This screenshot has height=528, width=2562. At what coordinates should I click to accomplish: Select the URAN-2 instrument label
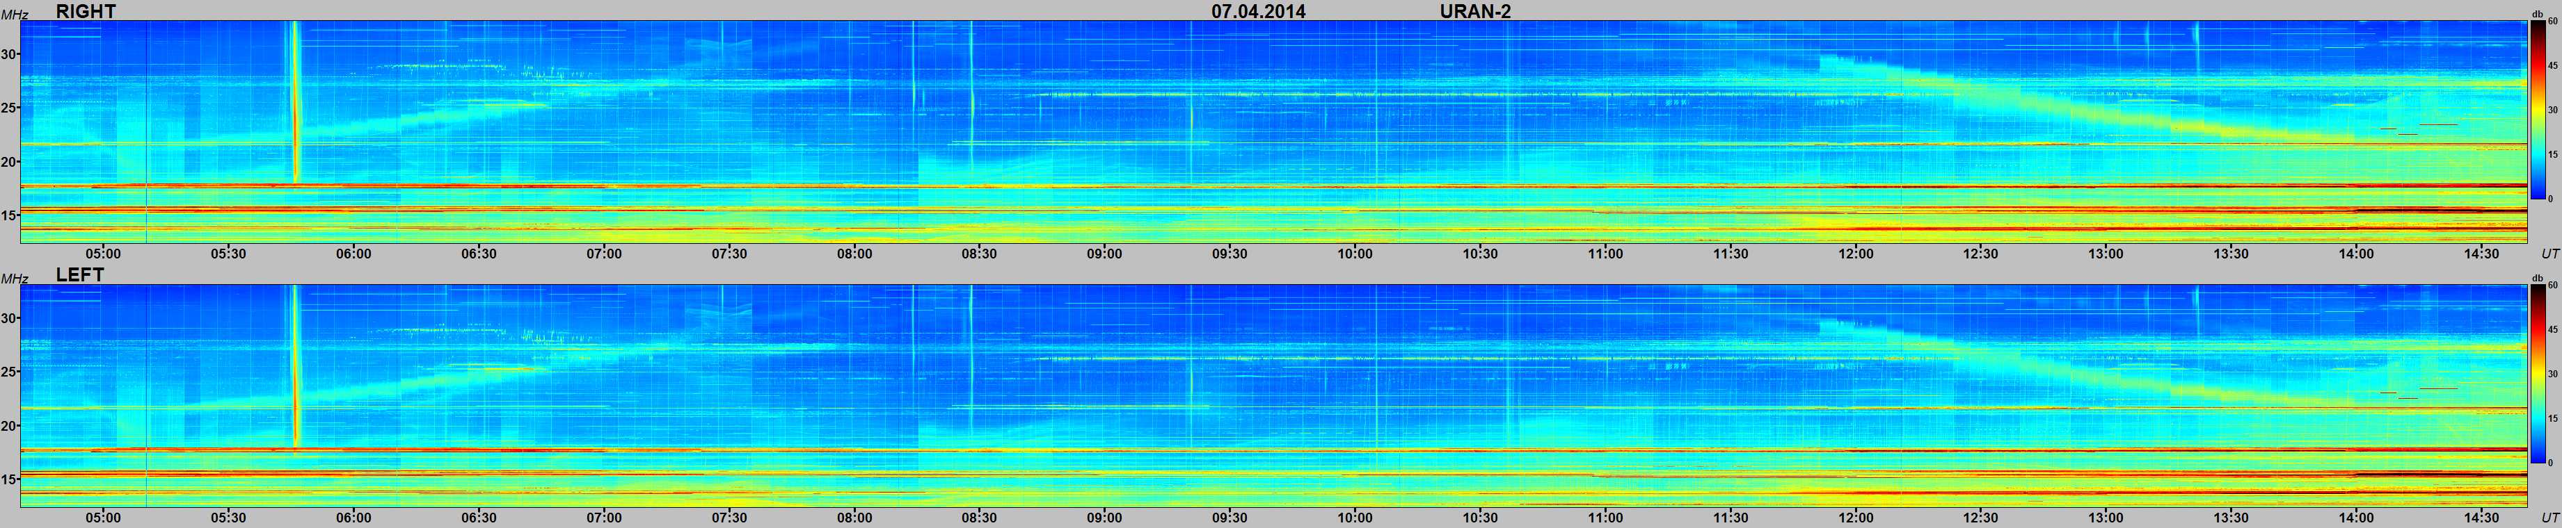pos(1475,11)
